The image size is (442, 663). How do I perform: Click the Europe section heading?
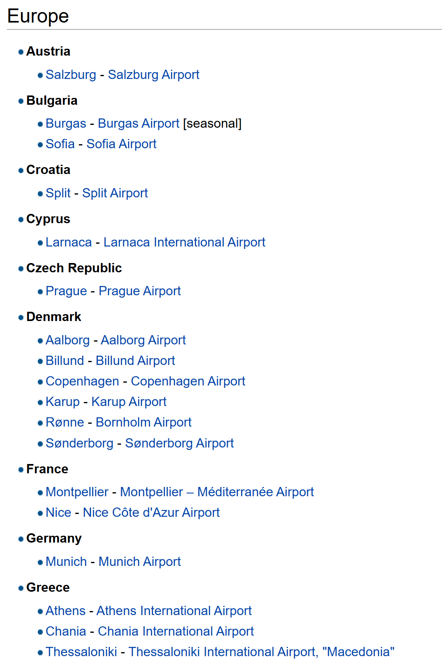tap(38, 16)
